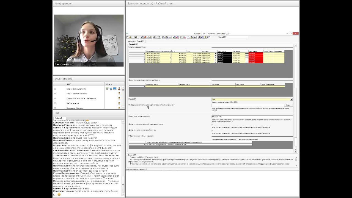352x198 pixels.
Task: Click the 'Тип точки' column header
Action: (x=209, y=51)
